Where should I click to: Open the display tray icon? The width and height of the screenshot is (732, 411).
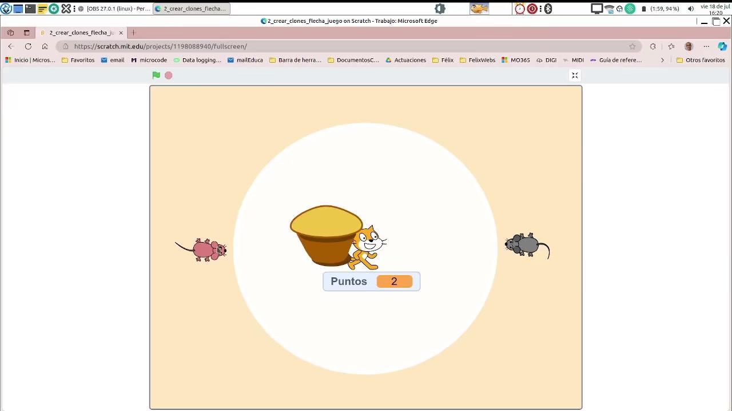[x=597, y=9]
